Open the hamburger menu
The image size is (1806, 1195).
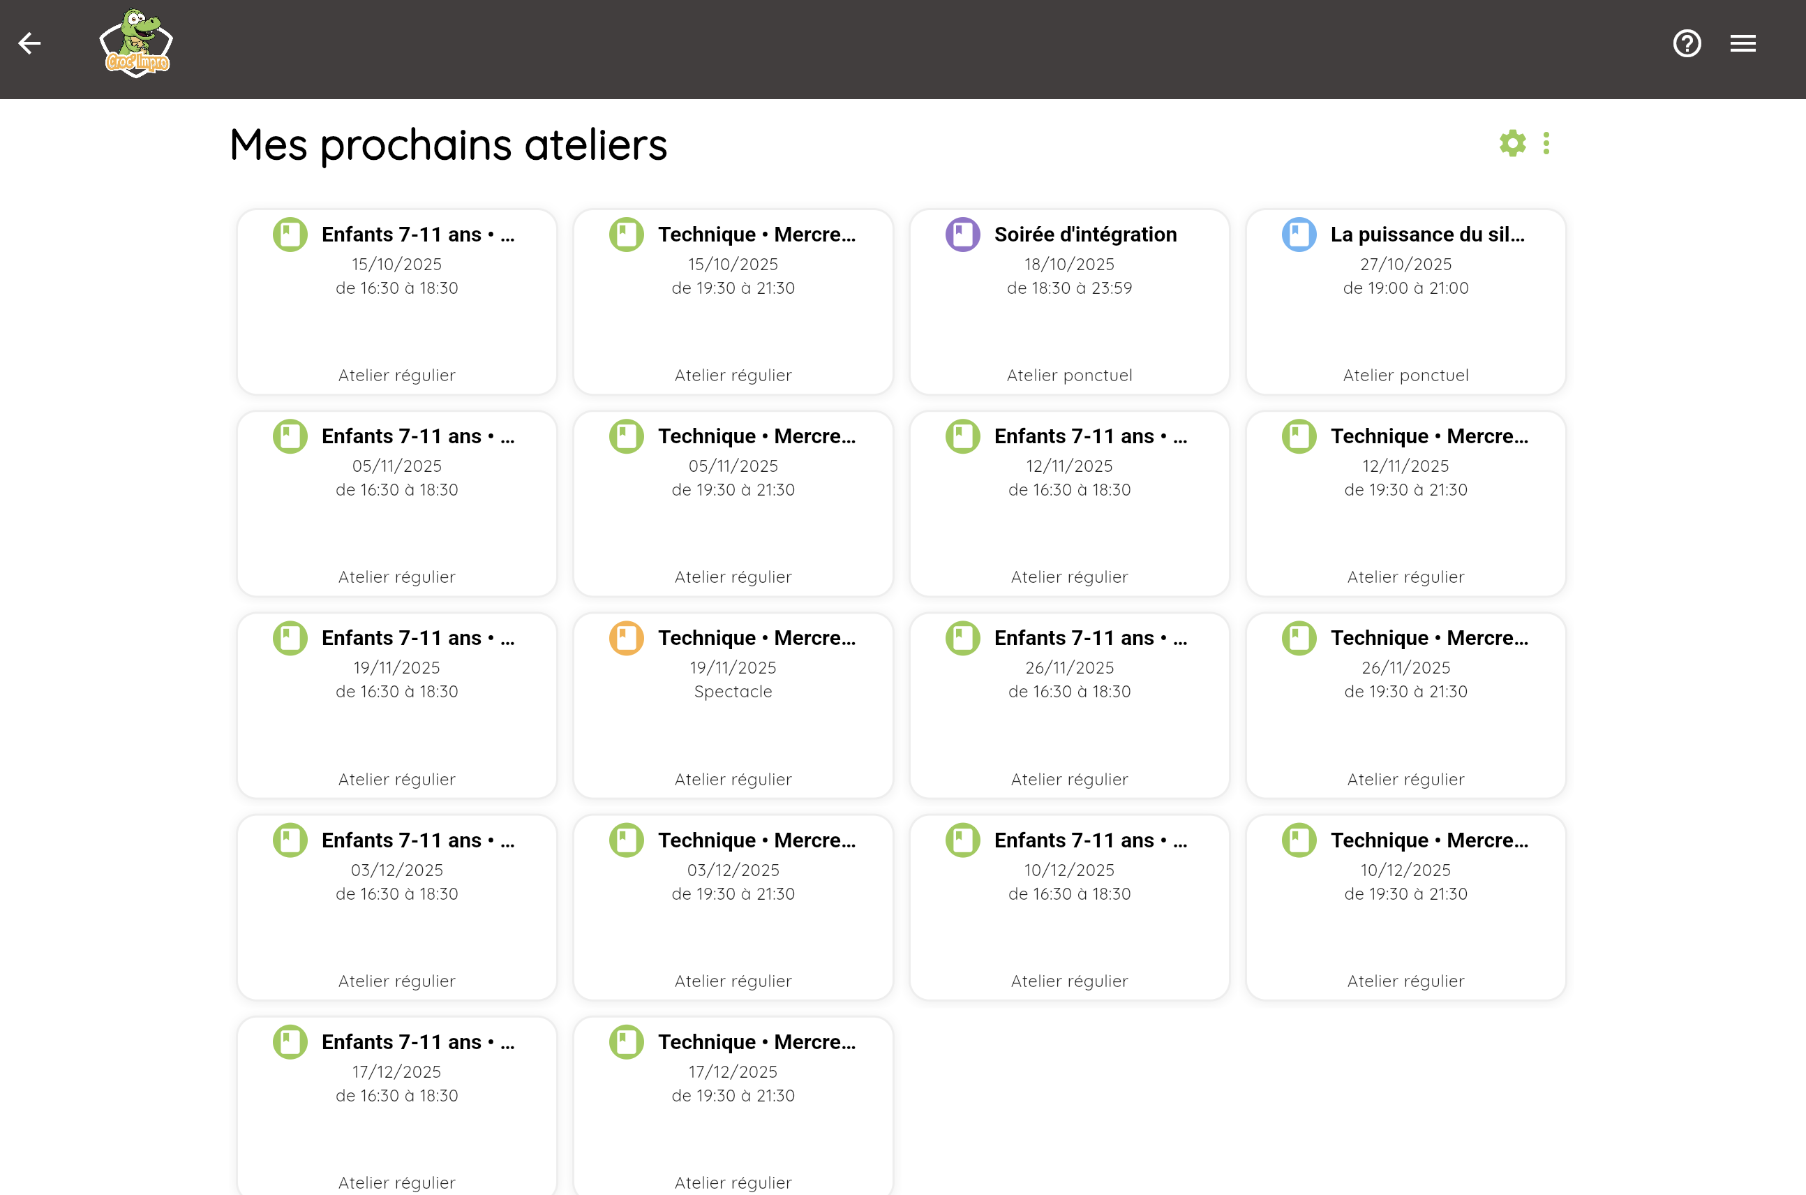click(x=1742, y=43)
